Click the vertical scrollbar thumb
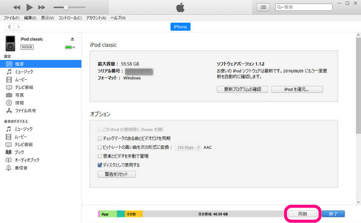The height and width of the screenshot is (223, 361). (358, 85)
